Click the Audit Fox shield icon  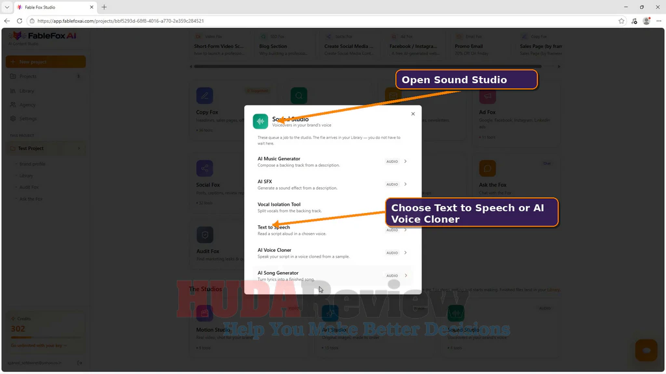(x=205, y=234)
